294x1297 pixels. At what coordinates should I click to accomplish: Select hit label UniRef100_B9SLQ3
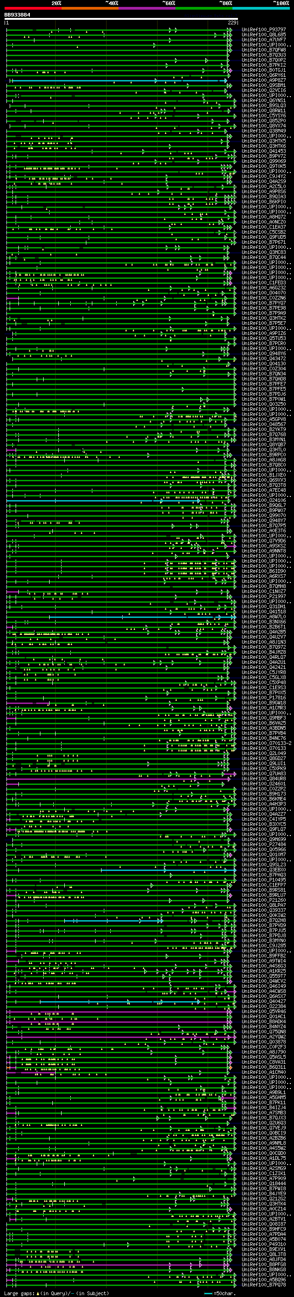pos(264,105)
